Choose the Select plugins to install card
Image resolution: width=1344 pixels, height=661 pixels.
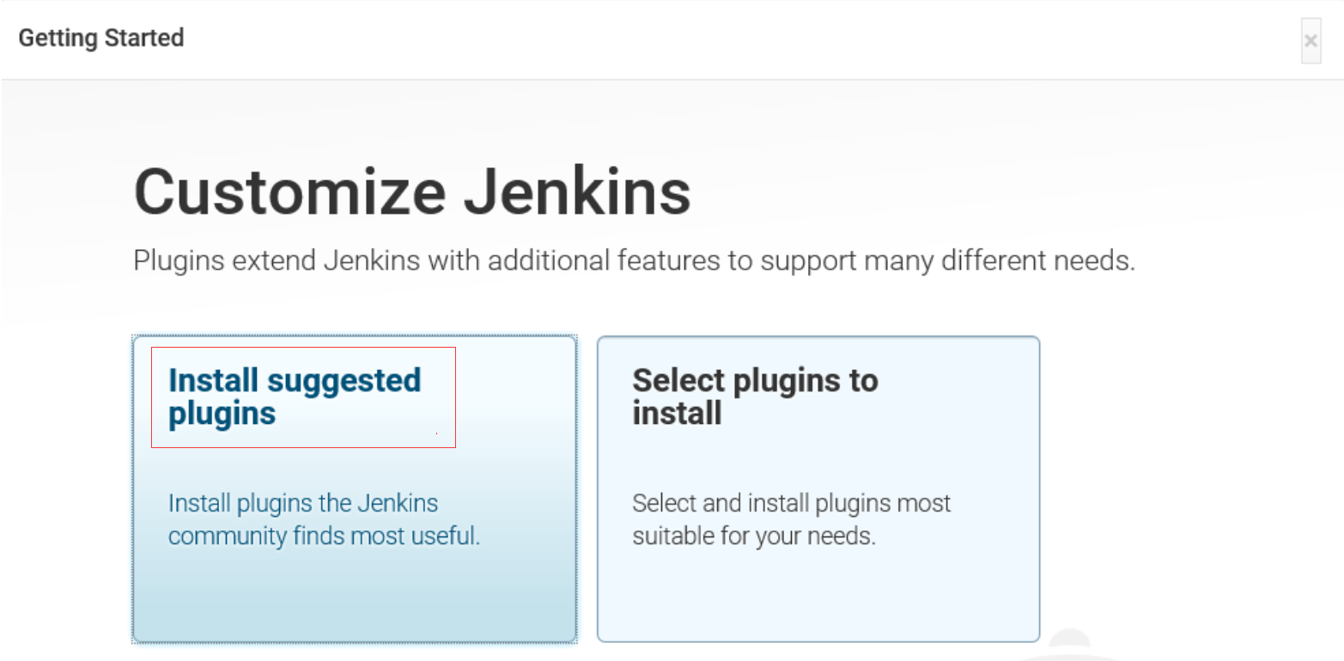(x=818, y=489)
